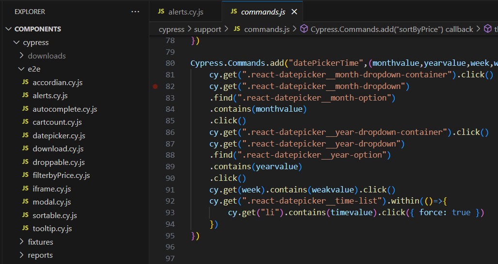Click weakvalue on line 91
The image size is (498, 264).
[x=333, y=190]
